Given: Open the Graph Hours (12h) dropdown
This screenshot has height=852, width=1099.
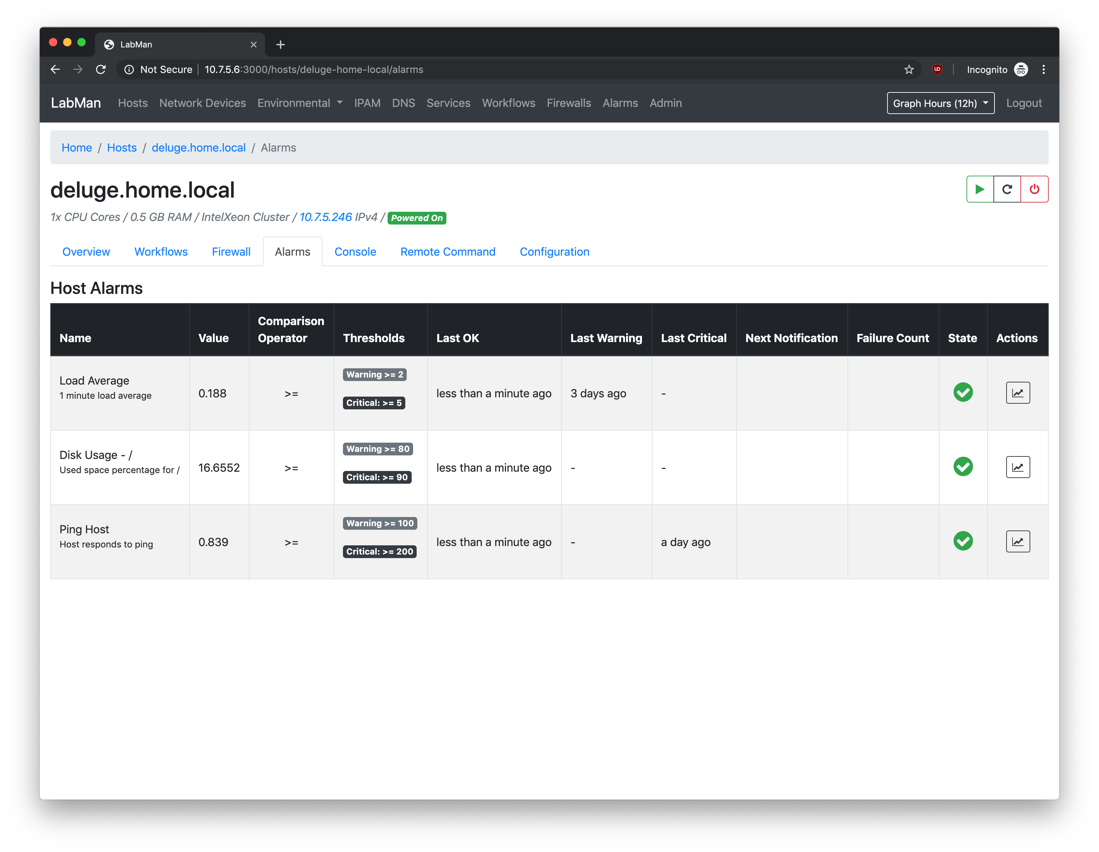Looking at the screenshot, I should point(940,103).
